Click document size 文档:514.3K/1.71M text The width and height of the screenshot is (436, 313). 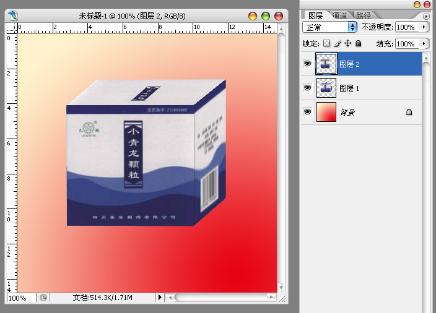click(103, 298)
